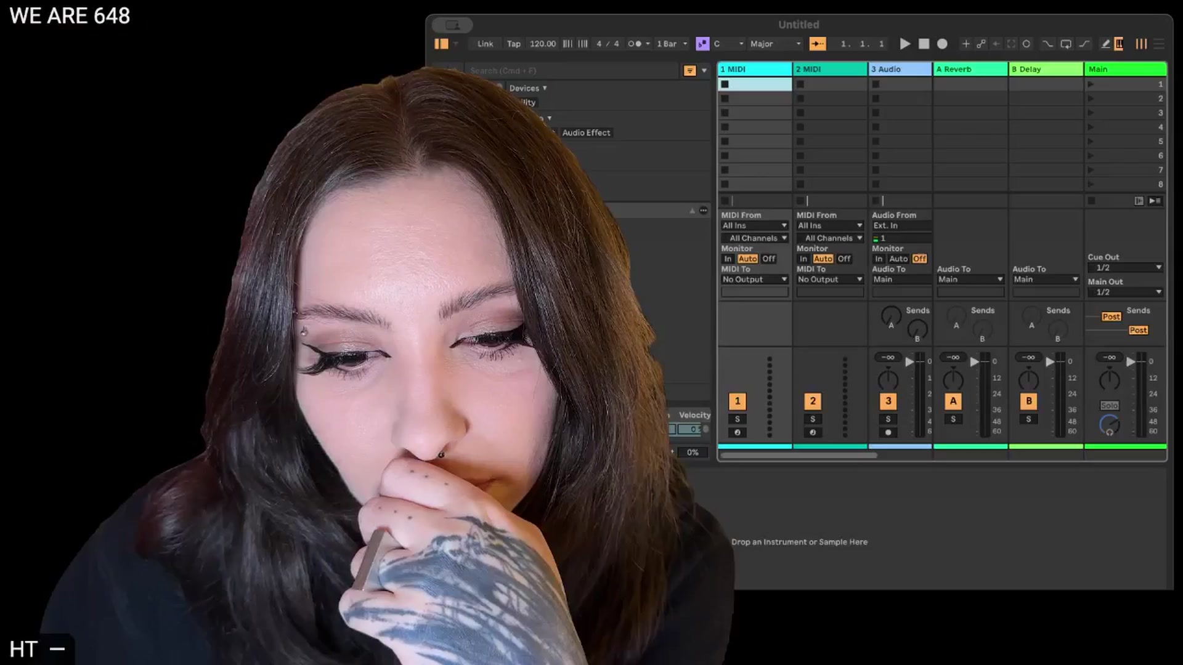Viewport: 1183px width, 665px height.
Task: Arm track 3 Audio for recording
Action: (888, 432)
